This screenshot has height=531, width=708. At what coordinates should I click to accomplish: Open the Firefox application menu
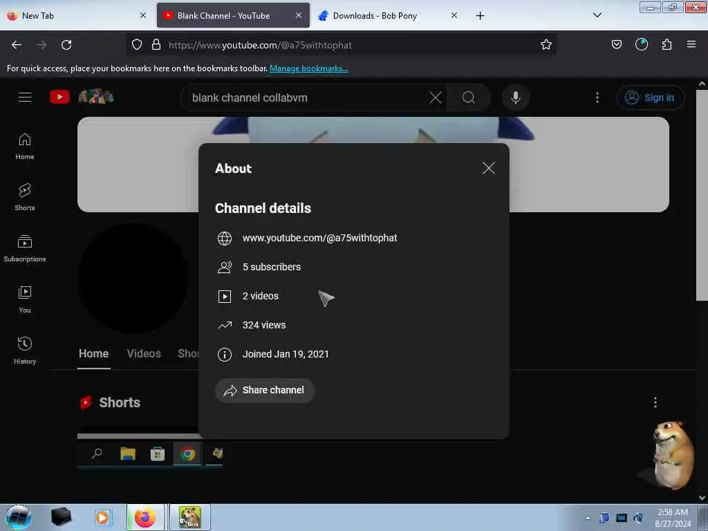(691, 44)
